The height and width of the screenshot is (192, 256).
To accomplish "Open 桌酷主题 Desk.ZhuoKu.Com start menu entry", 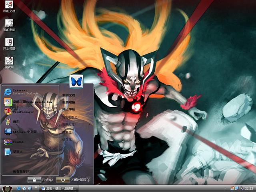I will click(28, 102).
